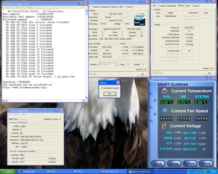The width and height of the screenshot is (218, 174).
Task: Minimize the Core Temp window
Action: tap(54, 110)
